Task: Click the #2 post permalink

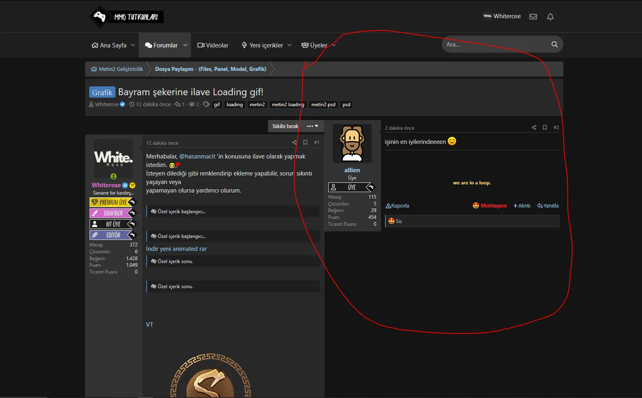Action: pos(556,127)
